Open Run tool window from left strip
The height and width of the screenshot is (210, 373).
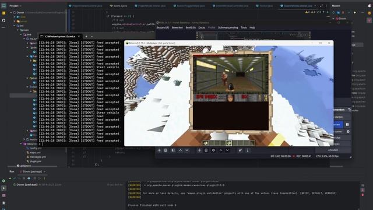(x=3, y=188)
